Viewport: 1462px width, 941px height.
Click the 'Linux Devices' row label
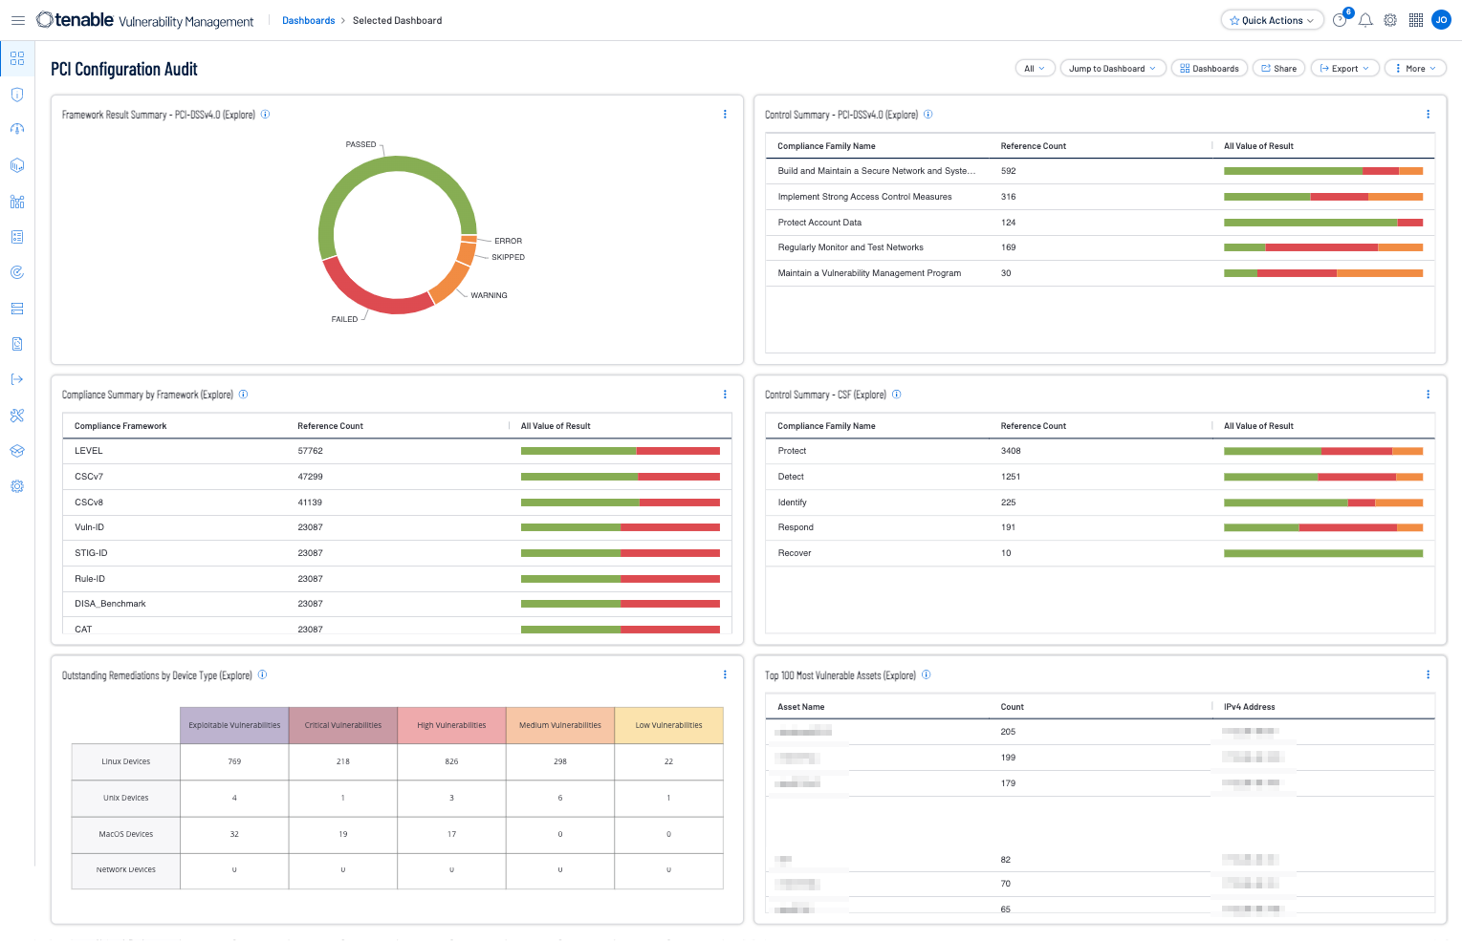[126, 761]
